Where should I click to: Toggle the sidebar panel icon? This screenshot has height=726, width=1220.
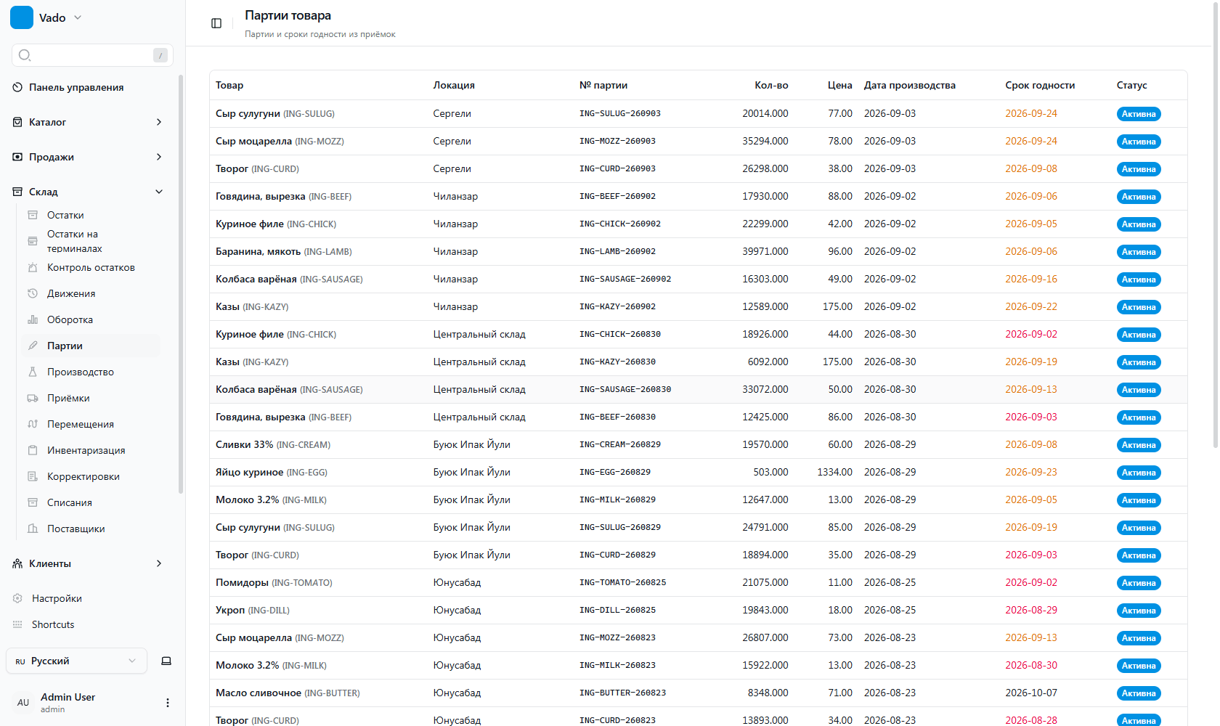216,23
